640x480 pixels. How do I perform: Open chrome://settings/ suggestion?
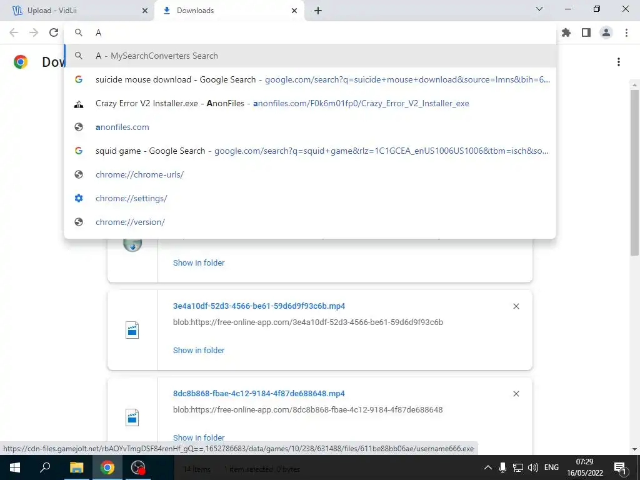[x=310, y=198]
